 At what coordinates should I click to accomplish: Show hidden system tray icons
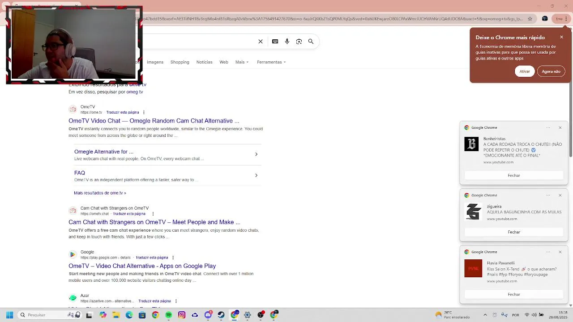[485, 315]
